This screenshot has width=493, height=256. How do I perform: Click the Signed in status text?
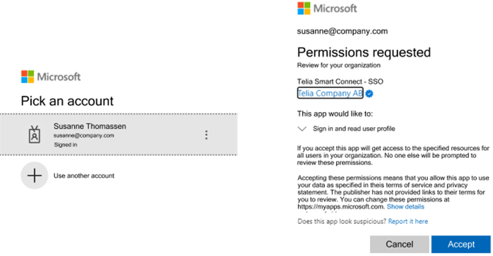point(65,145)
